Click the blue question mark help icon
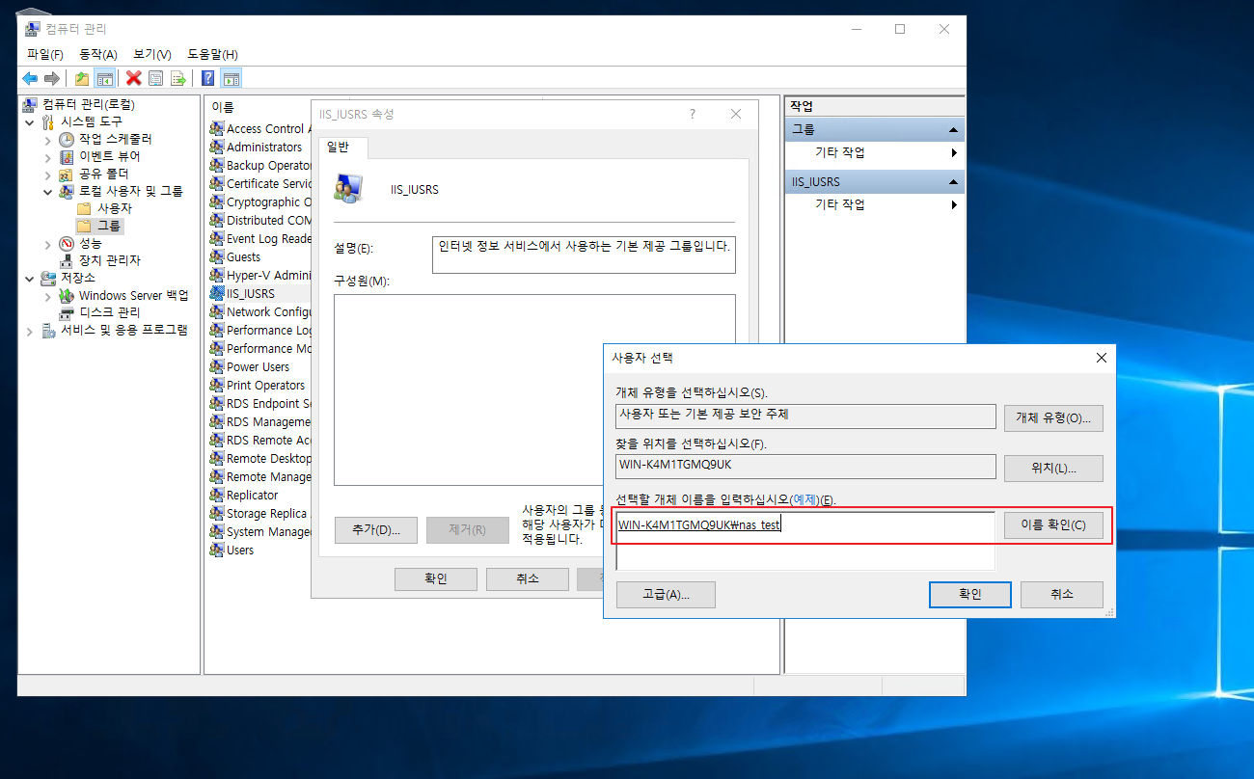The image size is (1254, 779). coord(207,78)
